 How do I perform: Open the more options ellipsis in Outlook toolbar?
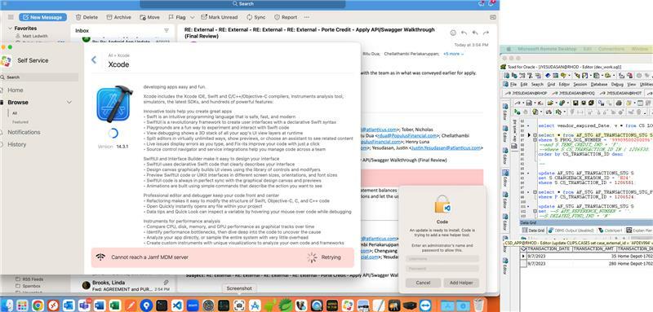point(307,17)
